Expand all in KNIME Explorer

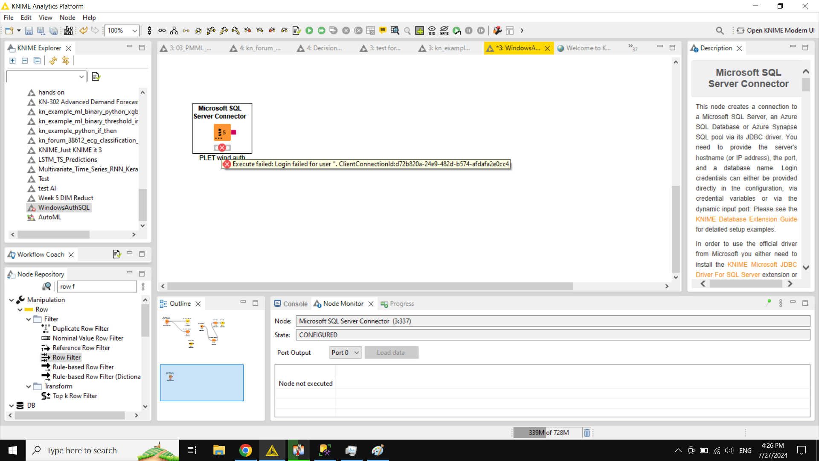click(x=13, y=61)
